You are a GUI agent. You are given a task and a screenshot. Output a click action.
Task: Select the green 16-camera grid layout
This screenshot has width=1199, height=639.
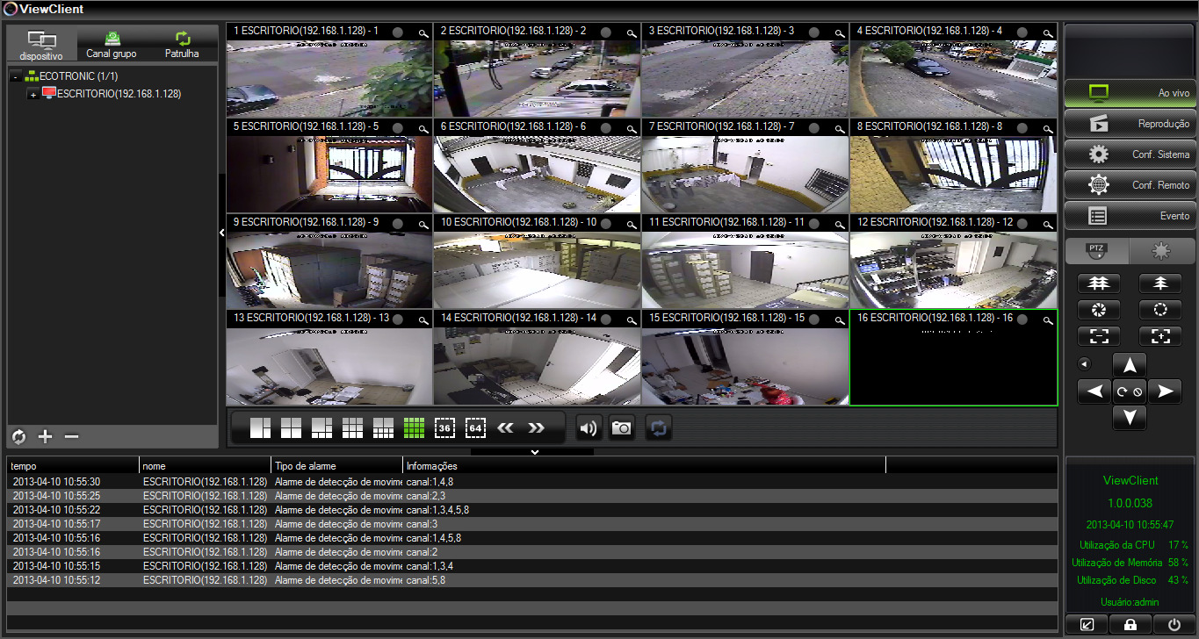point(415,428)
